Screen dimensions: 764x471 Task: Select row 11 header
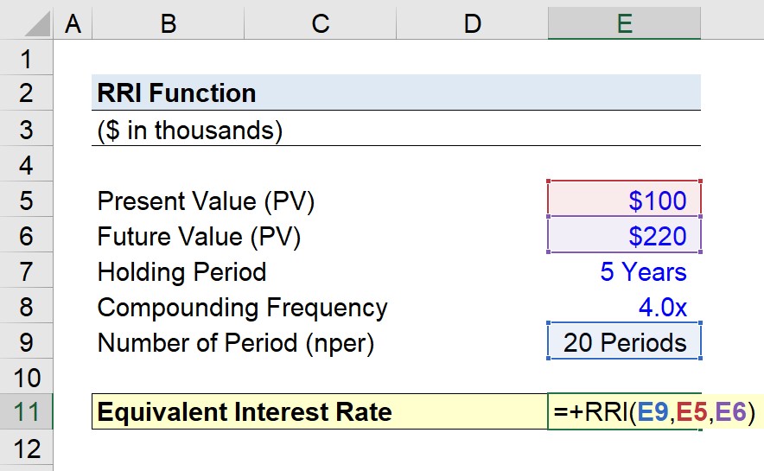point(26,411)
